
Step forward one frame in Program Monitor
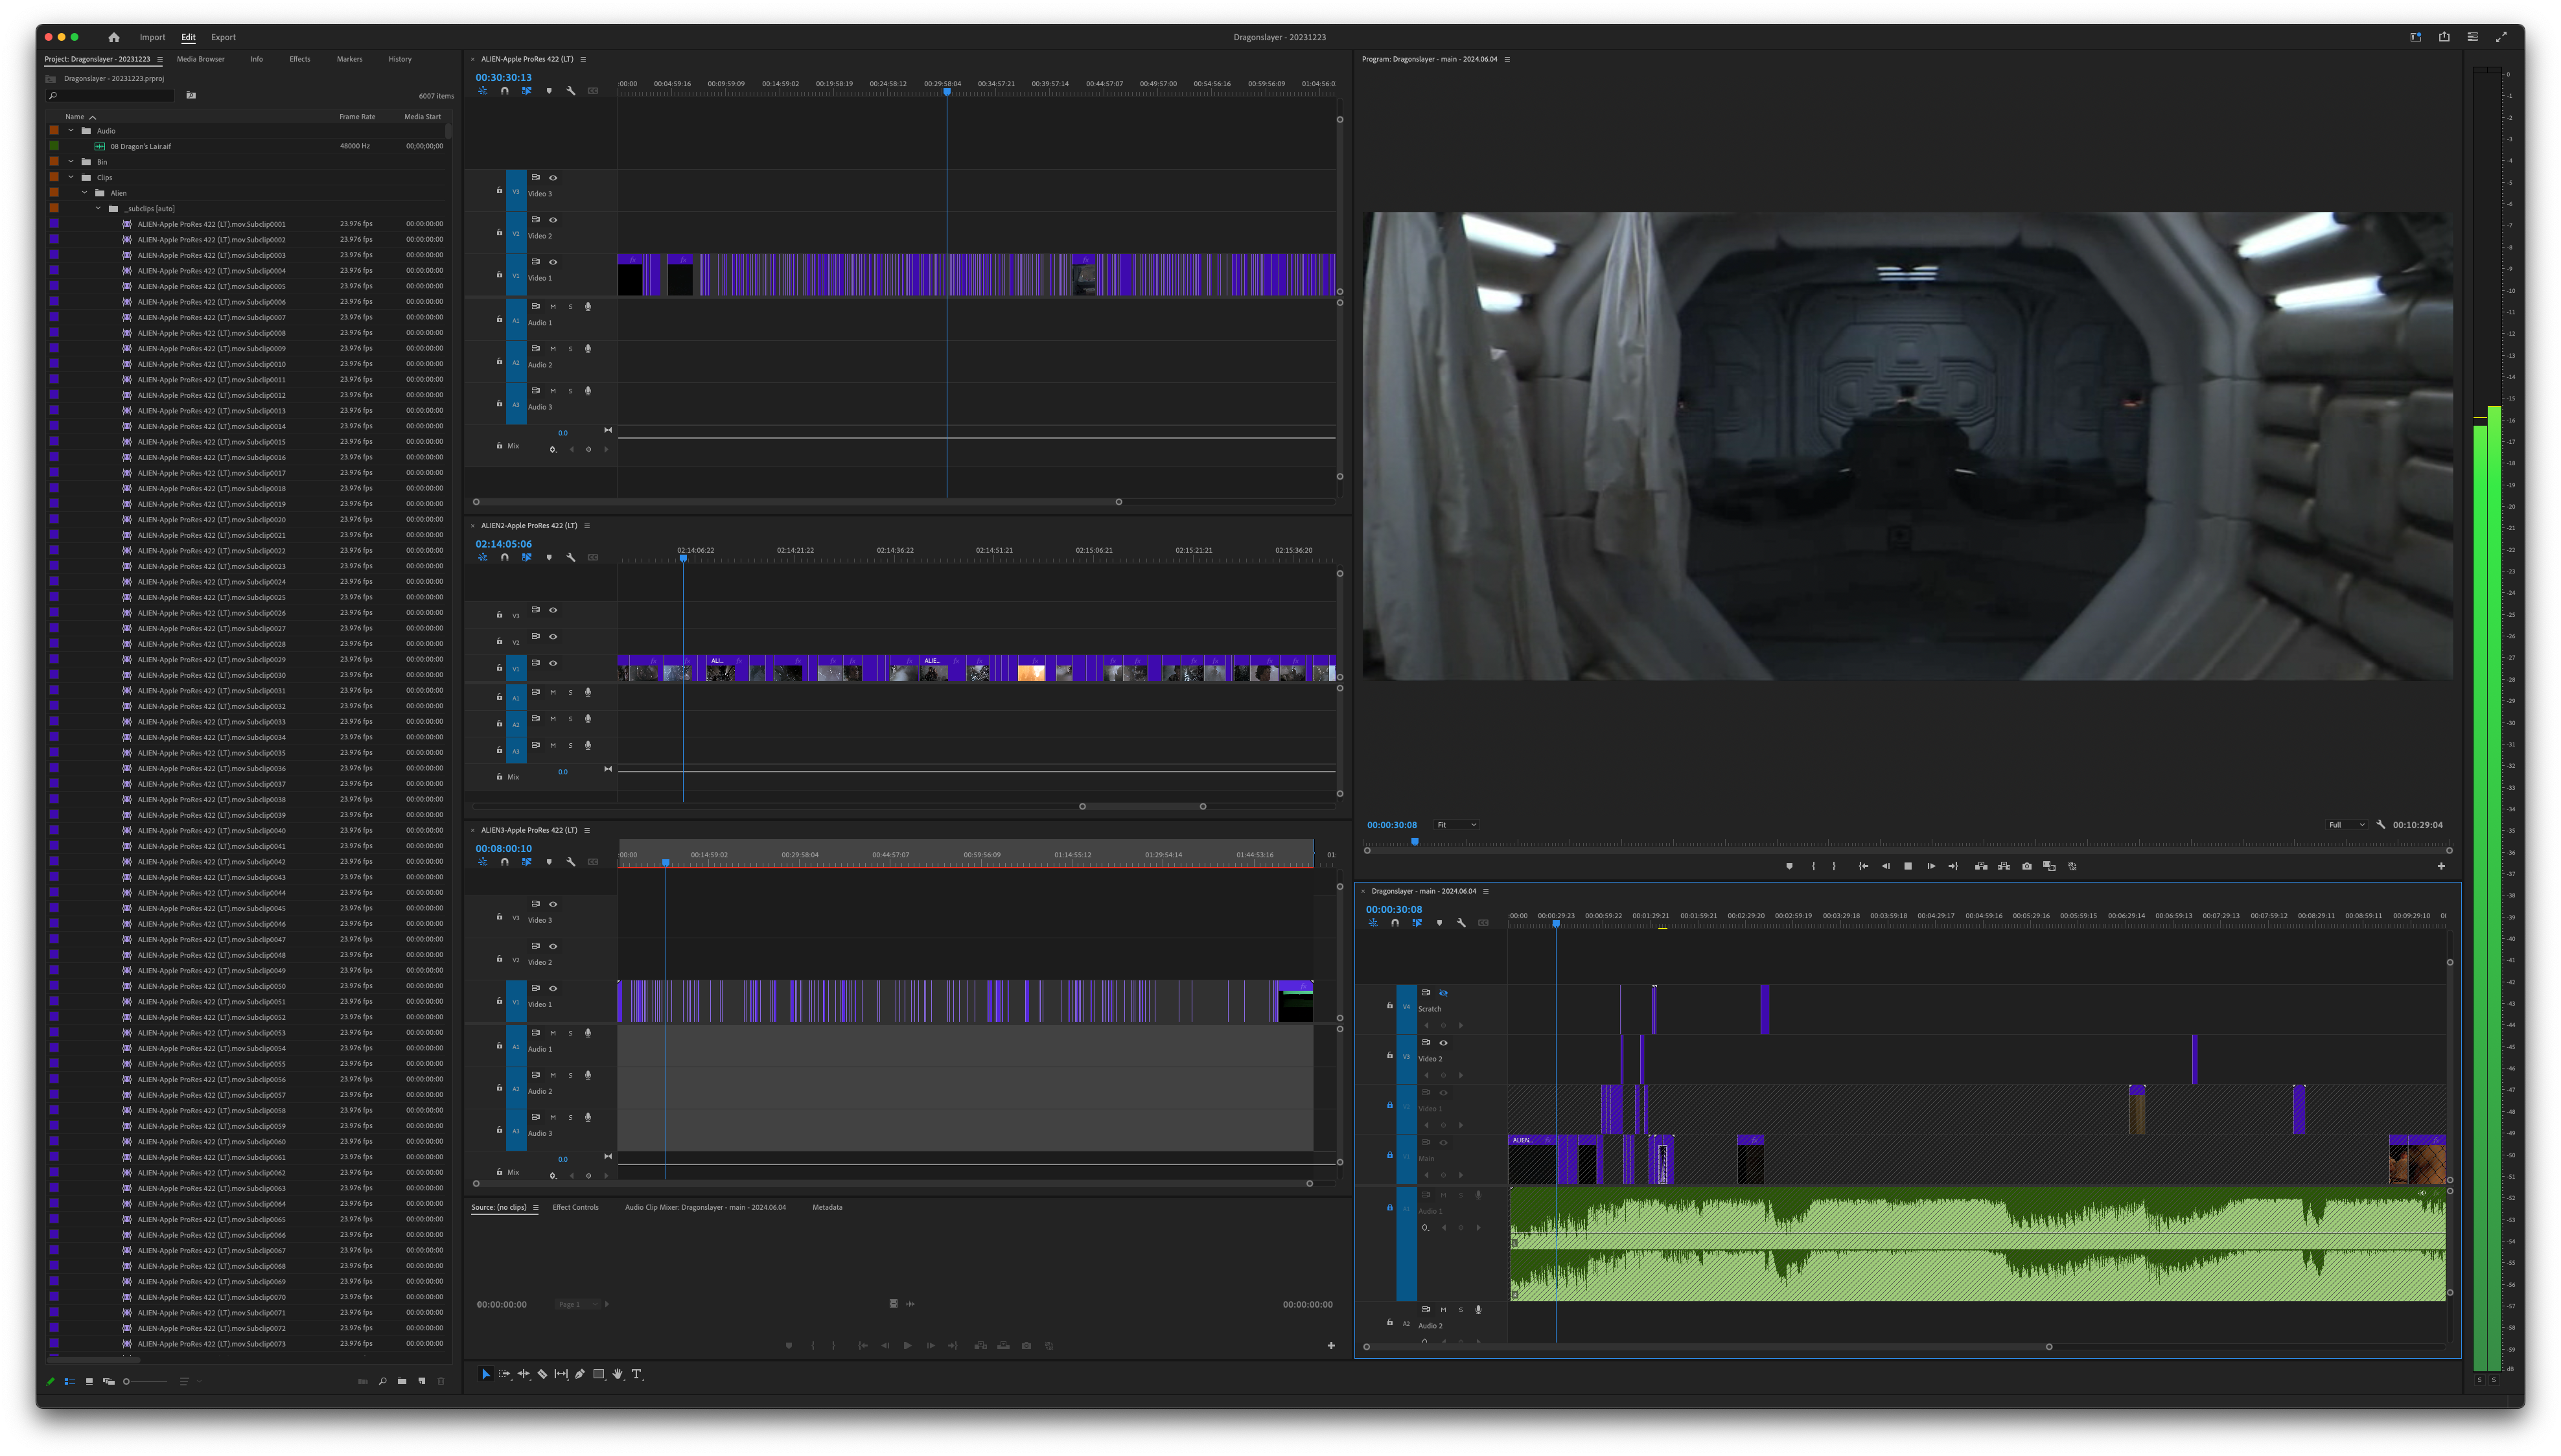(1931, 866)
